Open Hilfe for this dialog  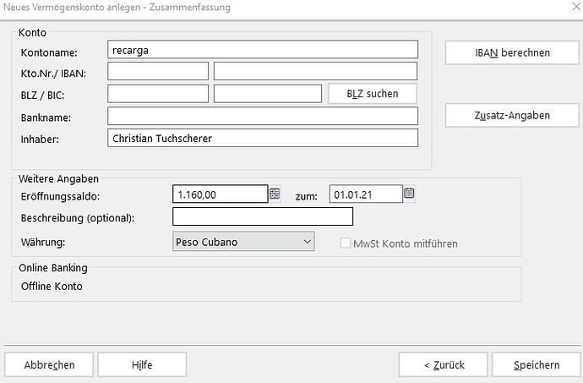[x=142, y=365]
